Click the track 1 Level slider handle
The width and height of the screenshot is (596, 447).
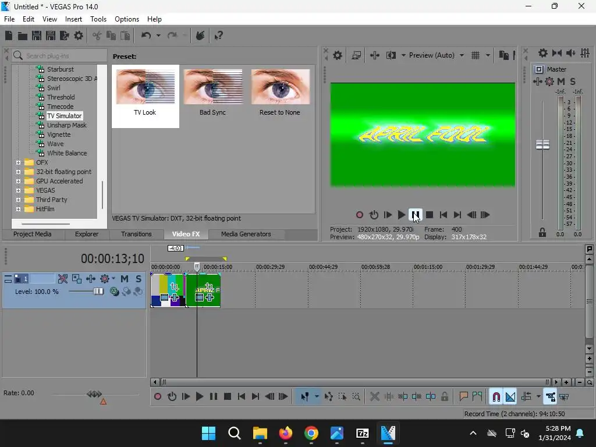[x=98, y=292]
